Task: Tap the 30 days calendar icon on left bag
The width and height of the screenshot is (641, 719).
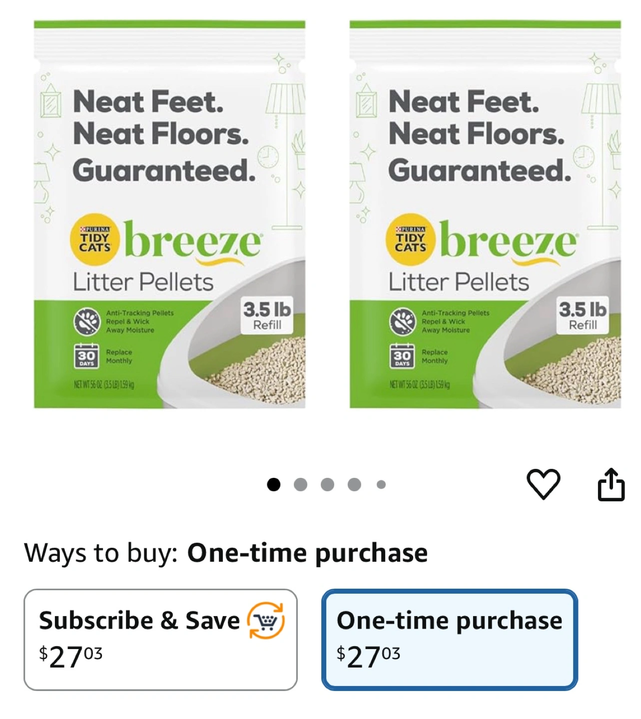Action: pos(86,356)
